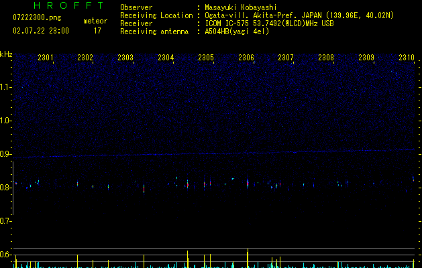The image size is (422, 268).
Task: Click the tallest yellow intensity bar near 2306
Action: pos(248,258)
